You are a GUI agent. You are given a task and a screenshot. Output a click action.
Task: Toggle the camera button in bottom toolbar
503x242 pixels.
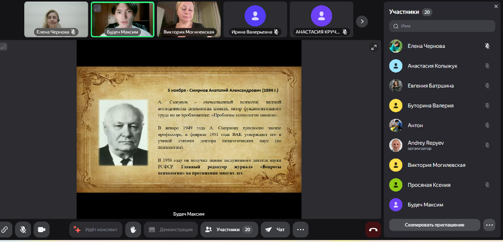(42, 229)
